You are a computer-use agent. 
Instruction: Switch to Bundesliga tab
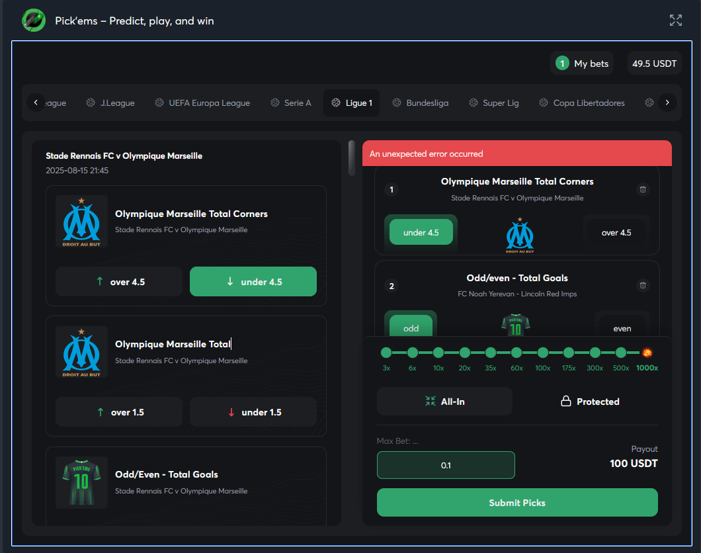pos(420,103)
